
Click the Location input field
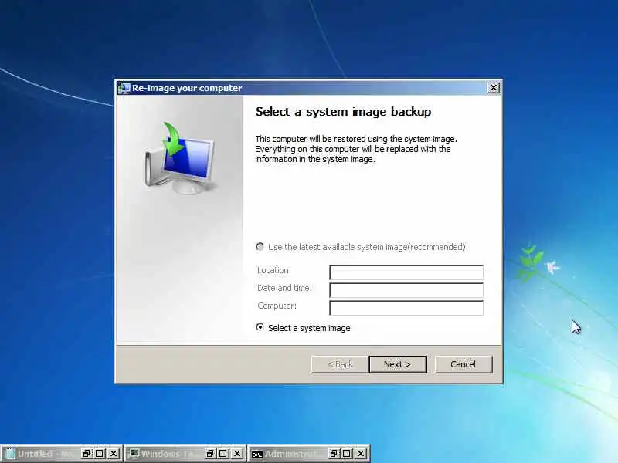coord(406,272)
